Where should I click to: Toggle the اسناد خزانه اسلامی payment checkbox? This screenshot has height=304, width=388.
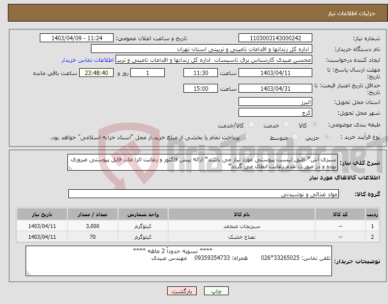pos(247,136)
